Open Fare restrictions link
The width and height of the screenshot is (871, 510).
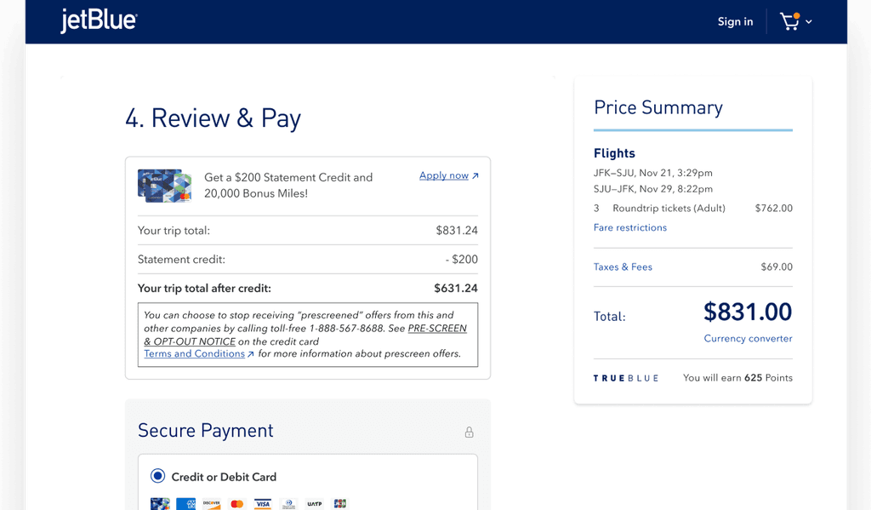tap(630, 227)
